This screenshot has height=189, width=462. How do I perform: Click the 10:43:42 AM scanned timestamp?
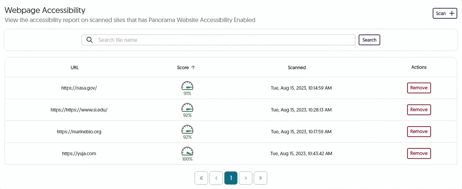coord(301,153)
